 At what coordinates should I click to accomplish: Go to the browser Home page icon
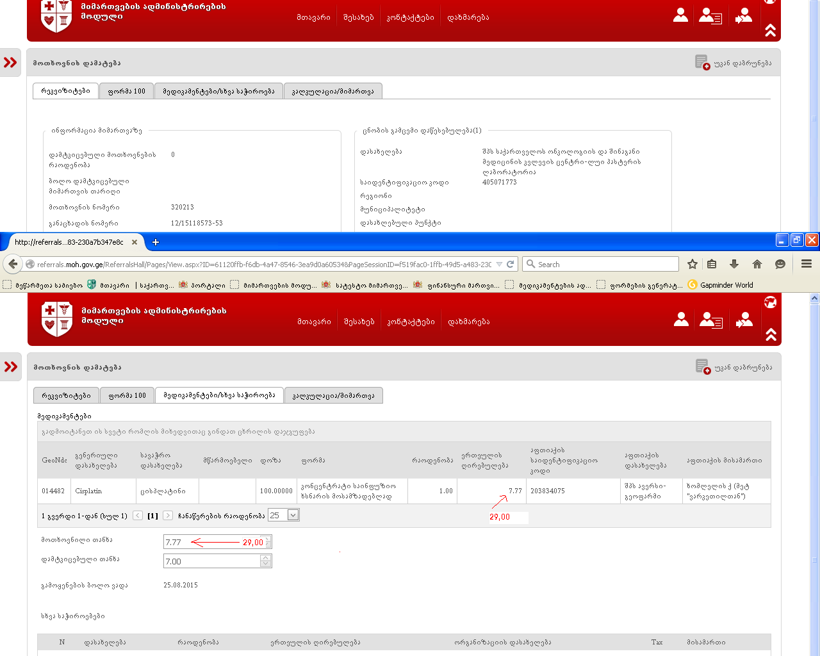(757, 264)
